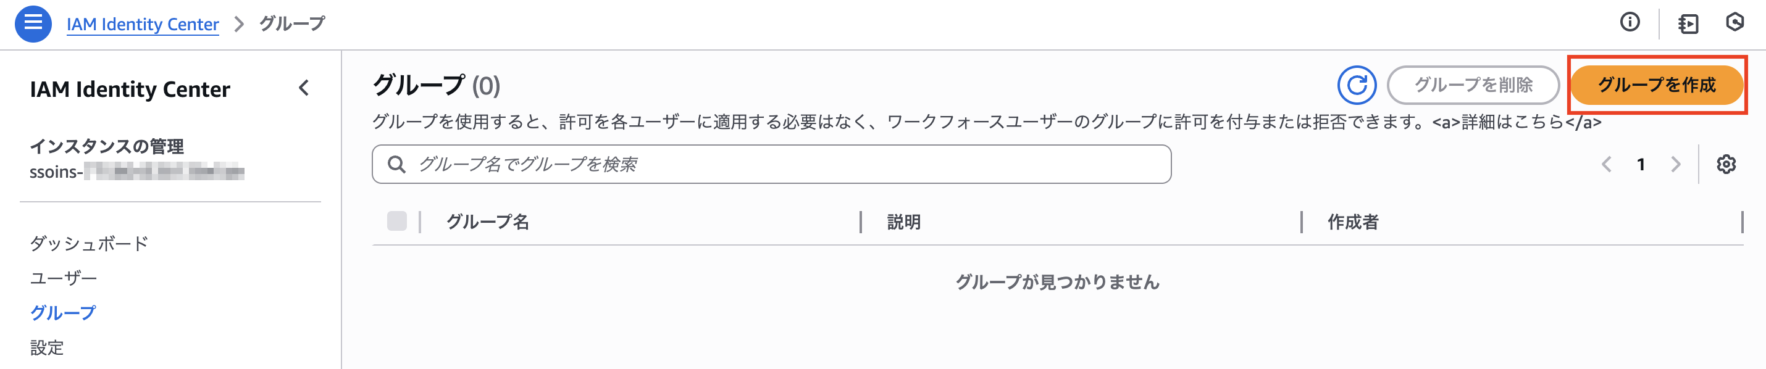The height and width of the screenshot is (369, 1766).
Task: Click previous page chevron in pagination
Action: [x=1608, y=164]
